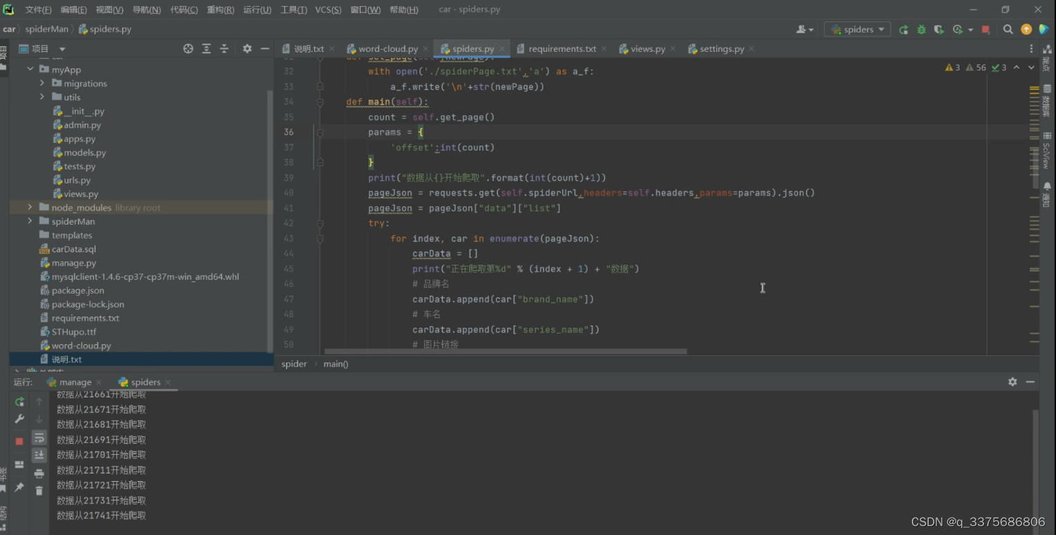Toggle soft-wrap in Run console
Screen dimensions: 1056x535
pyautogui.click(x=39, y=438)
